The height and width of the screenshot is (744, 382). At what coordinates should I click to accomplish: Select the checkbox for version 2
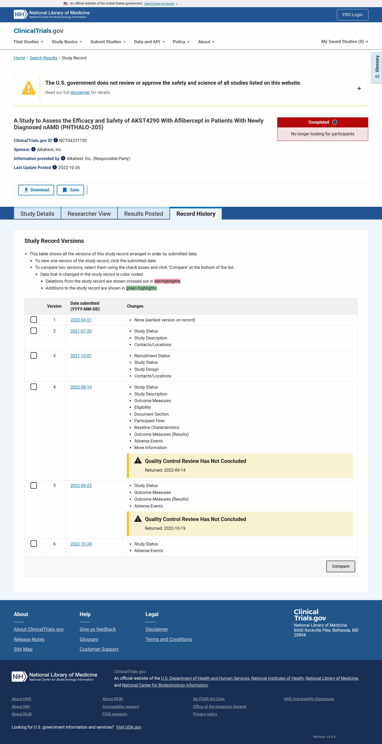34,331
